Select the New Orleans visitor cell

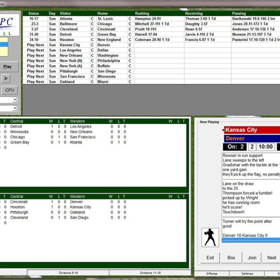pos(74,56)
